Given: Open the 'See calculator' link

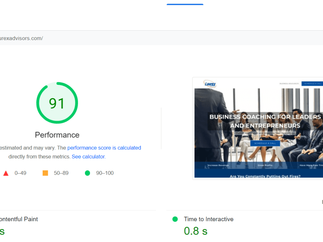Looking at the screenshot, I should [x=88, y=156].
